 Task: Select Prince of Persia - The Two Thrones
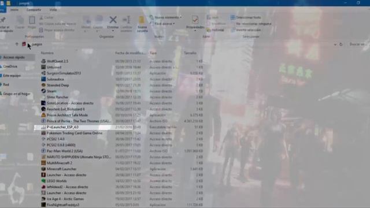pyautogui.click(x=79, y=121)
